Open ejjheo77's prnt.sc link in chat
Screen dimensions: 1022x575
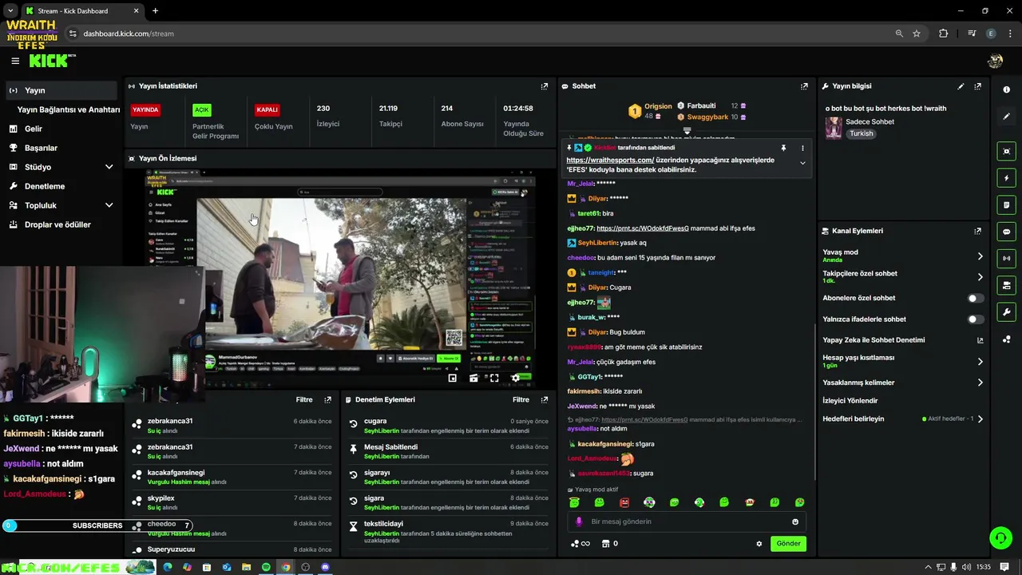(x=643, y=228)
